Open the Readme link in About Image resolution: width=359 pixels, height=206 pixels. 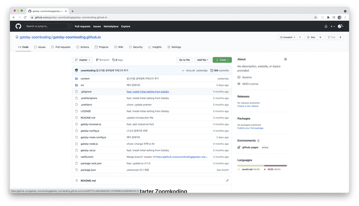(x=247, y=78)
